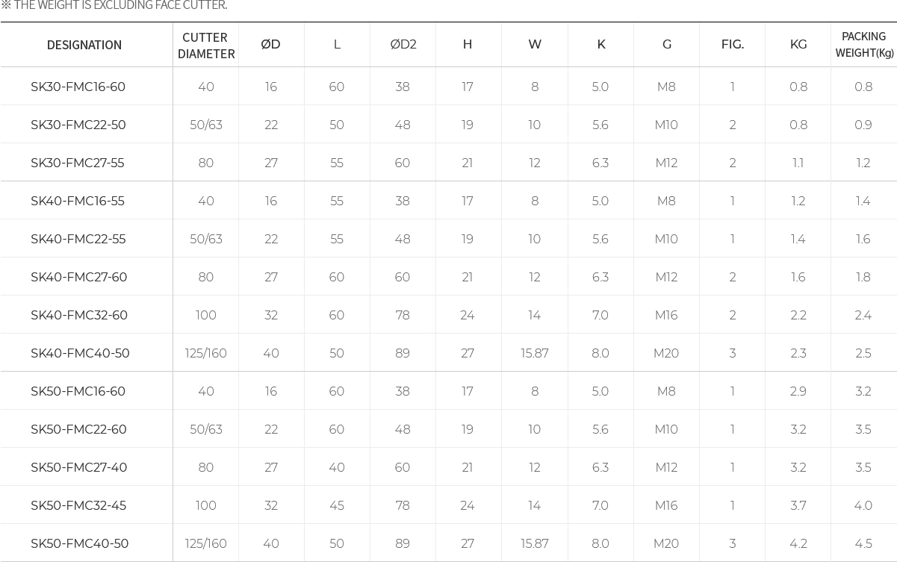
Task: Click the ØD2 column header
Action: (403, 45)
